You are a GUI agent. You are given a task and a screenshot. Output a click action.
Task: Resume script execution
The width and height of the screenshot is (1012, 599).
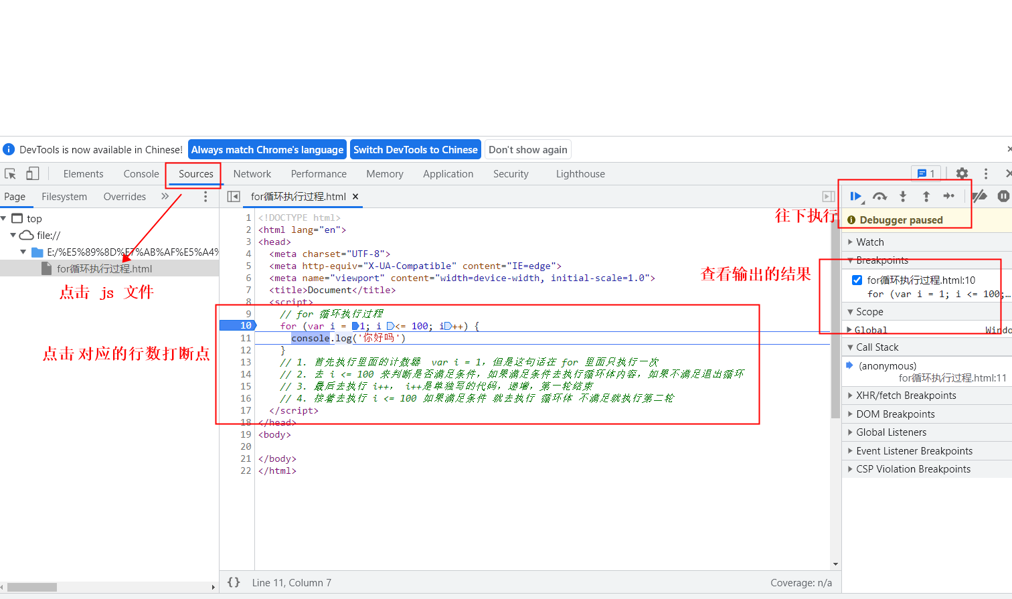point(856,196)
